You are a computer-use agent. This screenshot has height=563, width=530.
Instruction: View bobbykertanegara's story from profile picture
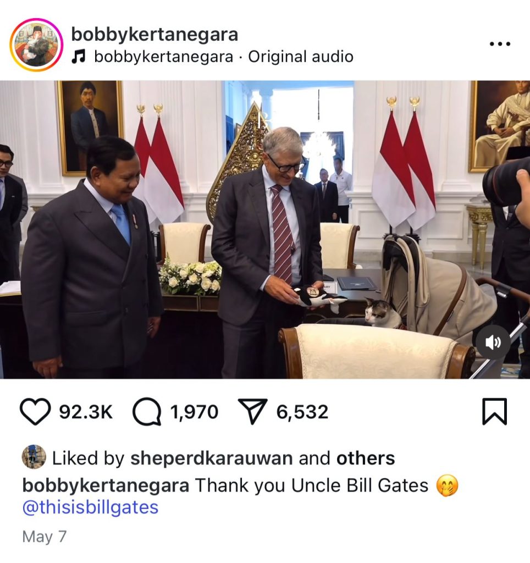(36, 45)
